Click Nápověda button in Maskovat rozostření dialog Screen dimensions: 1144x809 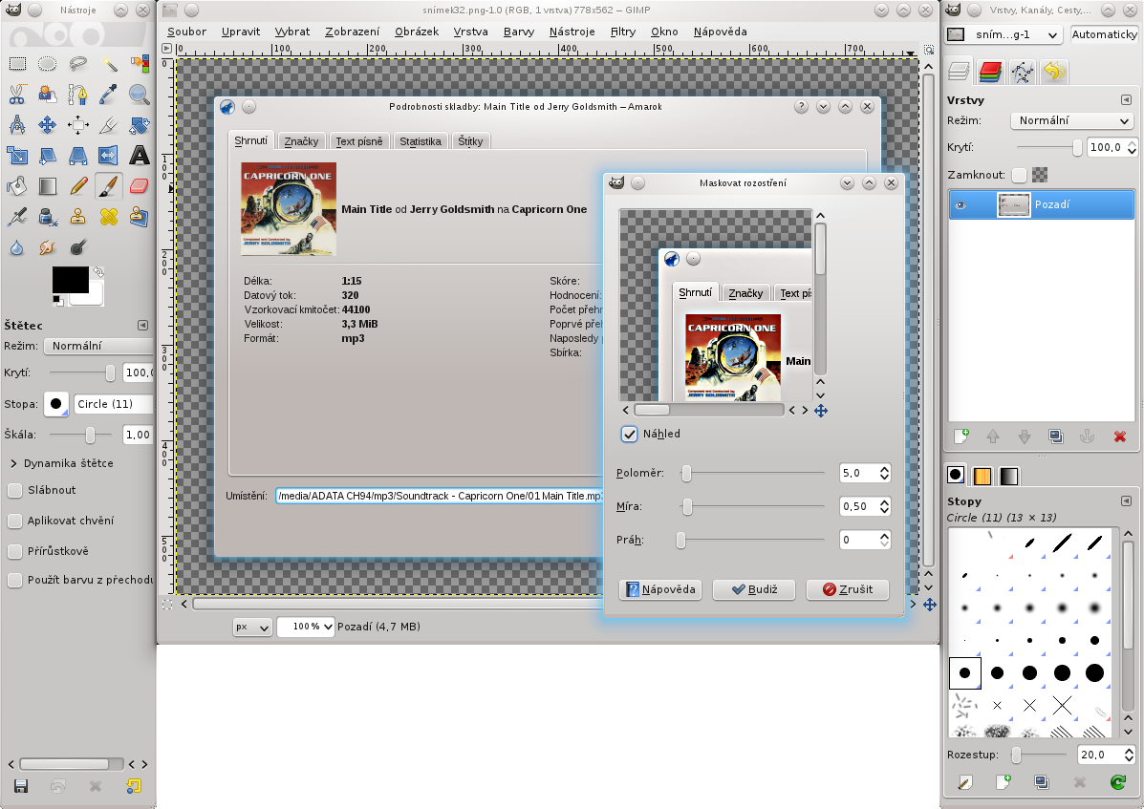coord(660,589)
